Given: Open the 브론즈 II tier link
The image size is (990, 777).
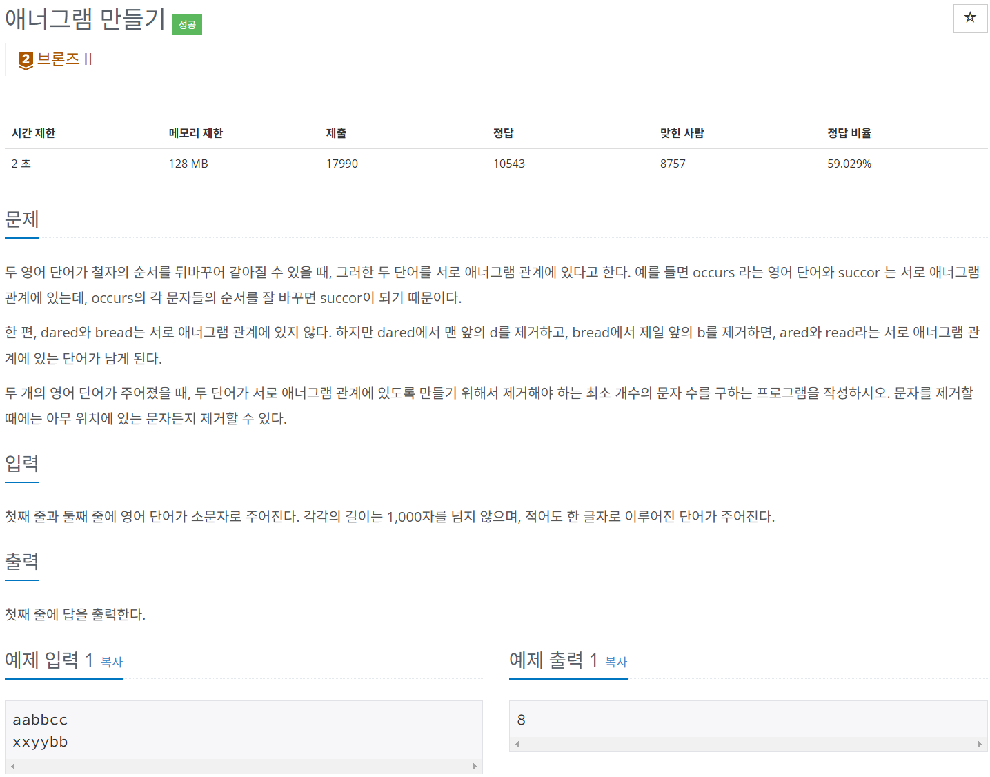Looking at the screenshot, I should click(64, 59).
